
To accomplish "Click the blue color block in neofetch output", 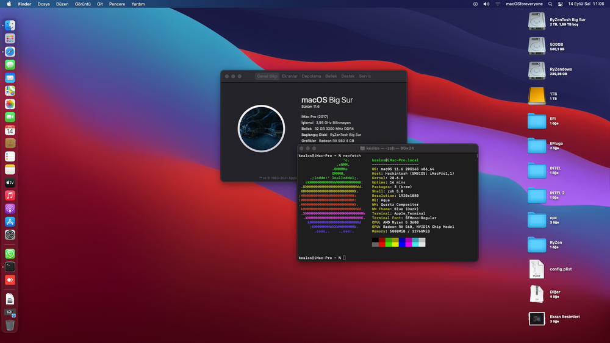I will (402, 242).
